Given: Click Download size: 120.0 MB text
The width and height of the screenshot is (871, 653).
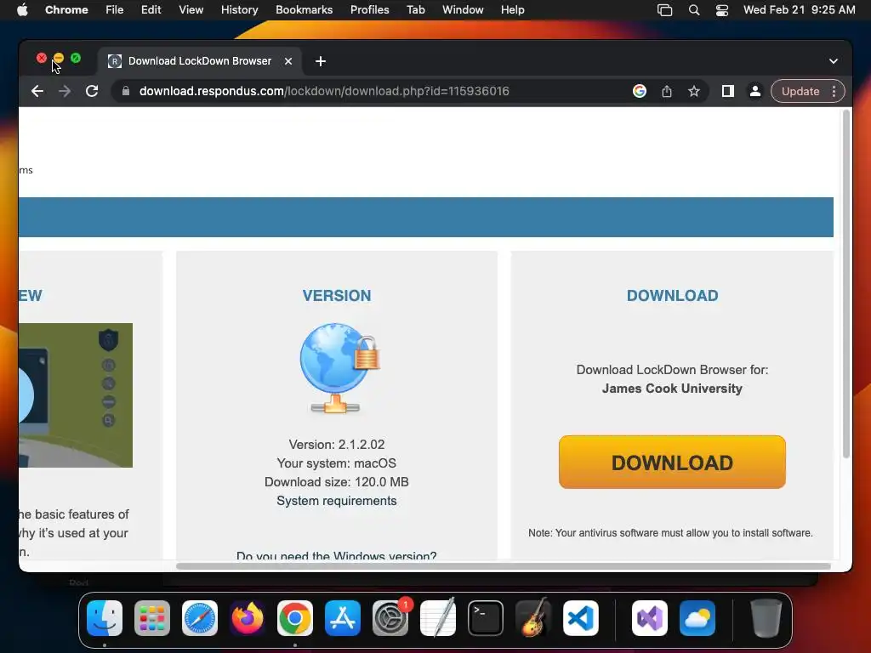Looking at the screenshot, I should [337, 481].
